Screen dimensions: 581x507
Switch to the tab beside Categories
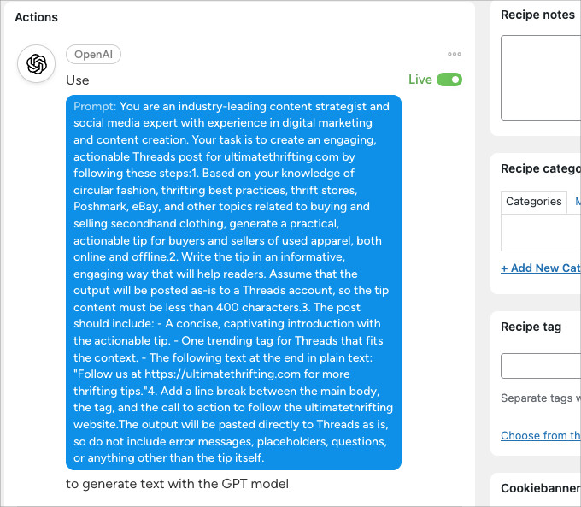(x=576, y=202)
